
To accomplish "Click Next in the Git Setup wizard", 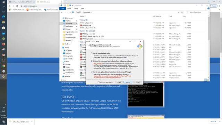I will [x=128, y=82].
